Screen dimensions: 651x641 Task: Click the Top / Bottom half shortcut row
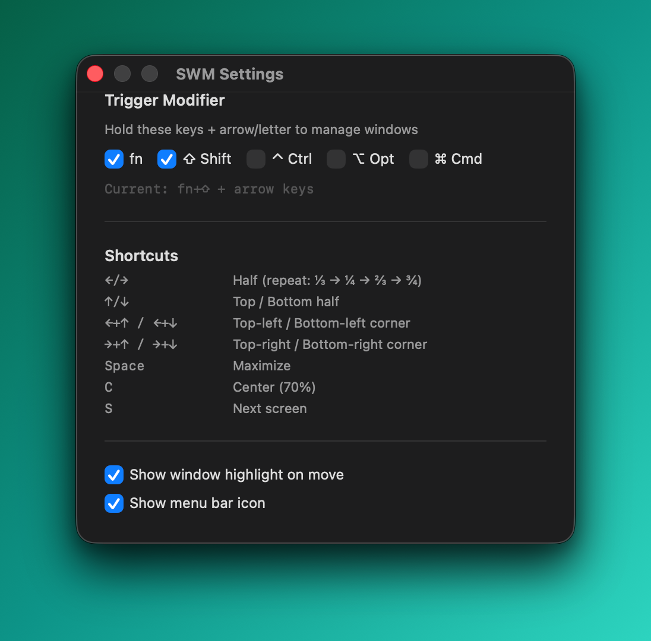[x=286, y=302]
